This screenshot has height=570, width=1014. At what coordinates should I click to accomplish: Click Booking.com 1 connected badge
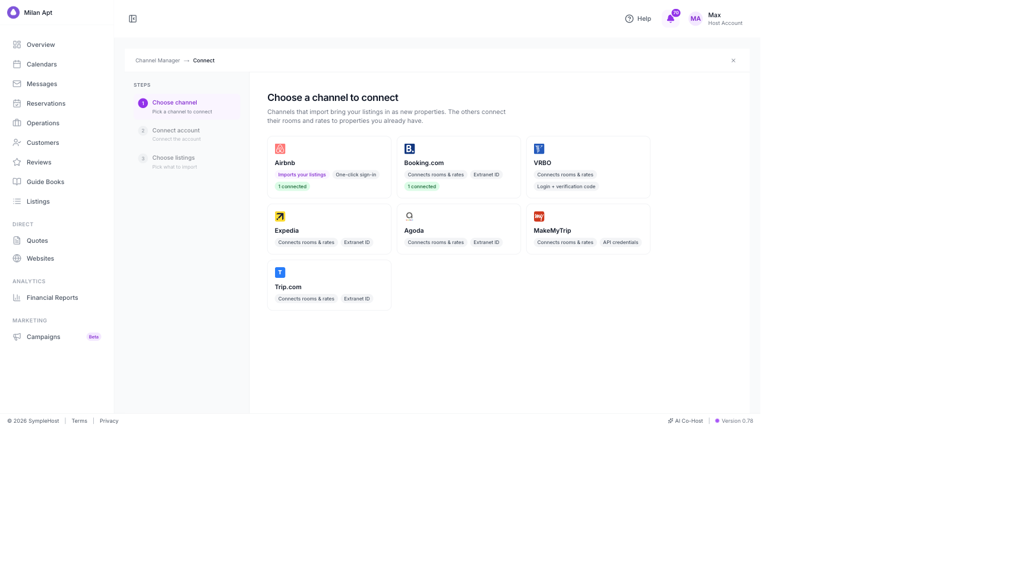click(422, 186)
